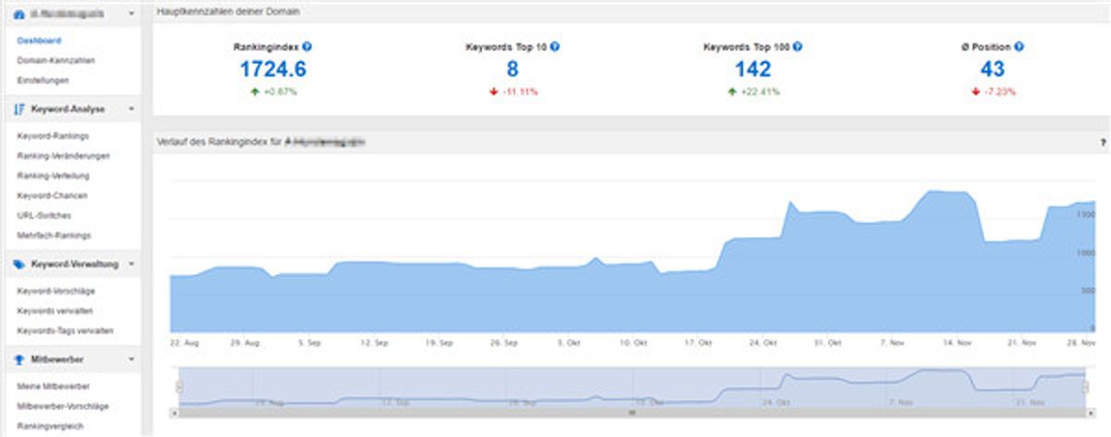Click left handle of chart range selector
The image size is (1111, 437).
pyautogui.click(x=180, y=387)
